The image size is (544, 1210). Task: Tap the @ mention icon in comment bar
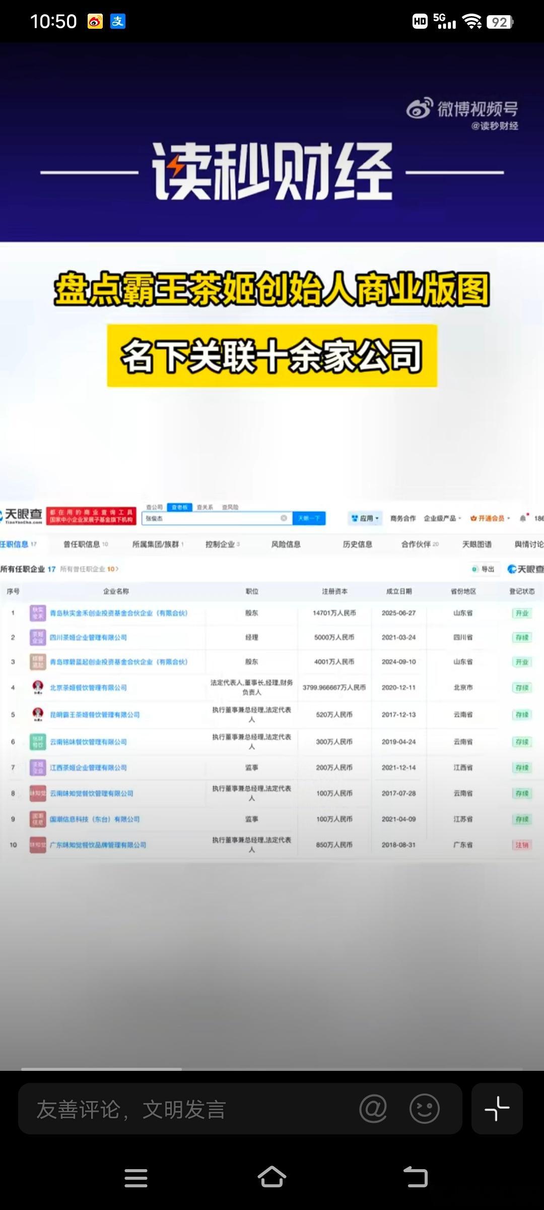[373, 1109]
